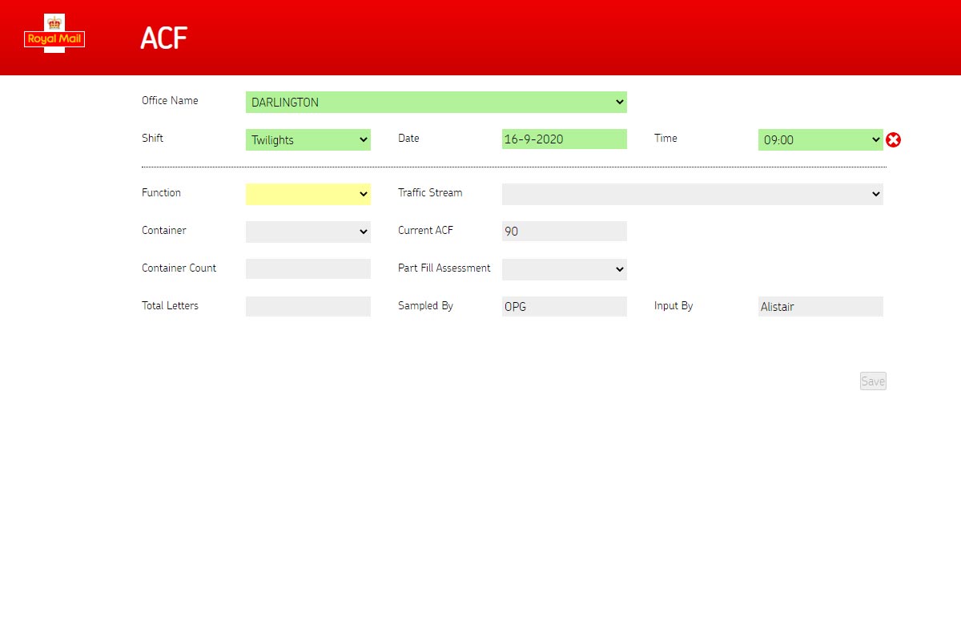Click the Sampled By field
961x641 pixels.
pos(564,306)
